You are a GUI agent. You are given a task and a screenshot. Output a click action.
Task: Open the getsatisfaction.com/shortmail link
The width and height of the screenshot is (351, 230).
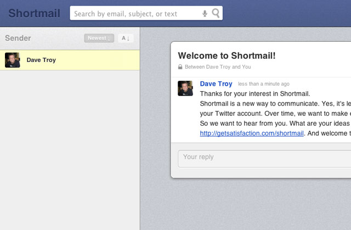point(252,133)
